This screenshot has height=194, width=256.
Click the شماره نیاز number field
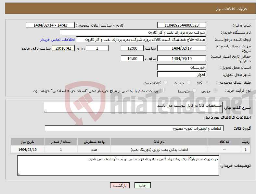181,25
